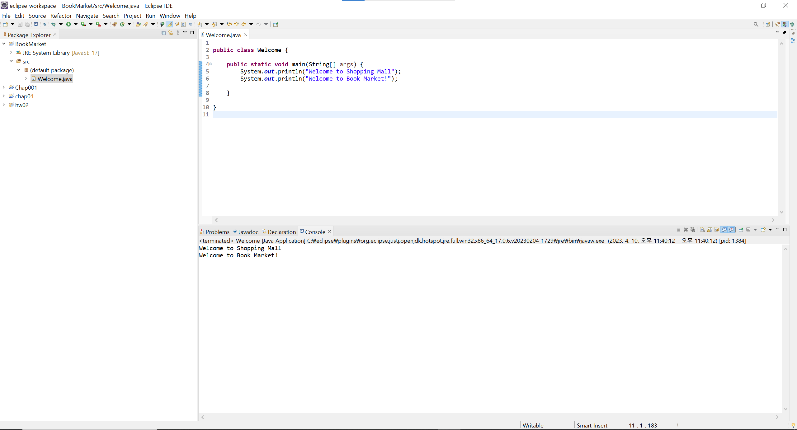The height and width of the screenshot is (430, 797).
Task: Click the green Run button in toolbar
Action: pyautogui.click(x=68, y=24)
